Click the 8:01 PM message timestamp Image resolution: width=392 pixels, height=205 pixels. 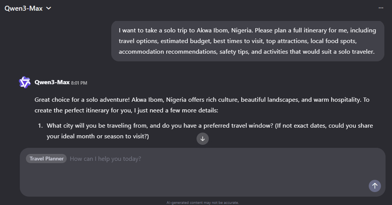pyautogui.click(x=79, y=83)
